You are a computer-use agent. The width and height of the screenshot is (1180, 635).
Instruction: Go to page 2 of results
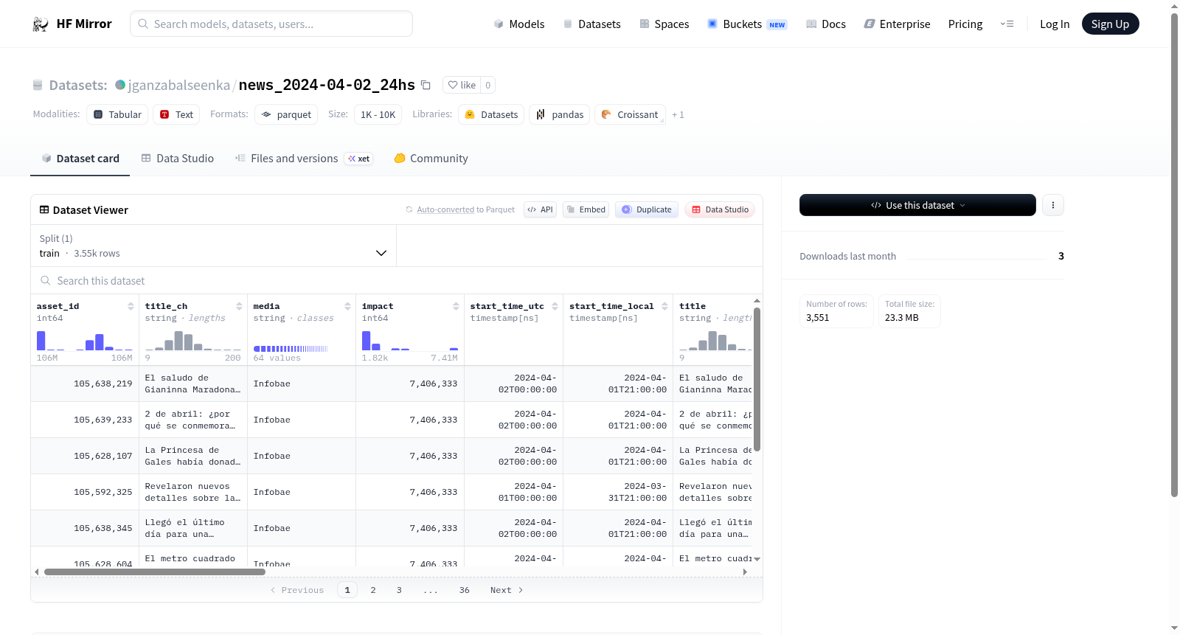(373, 590)
